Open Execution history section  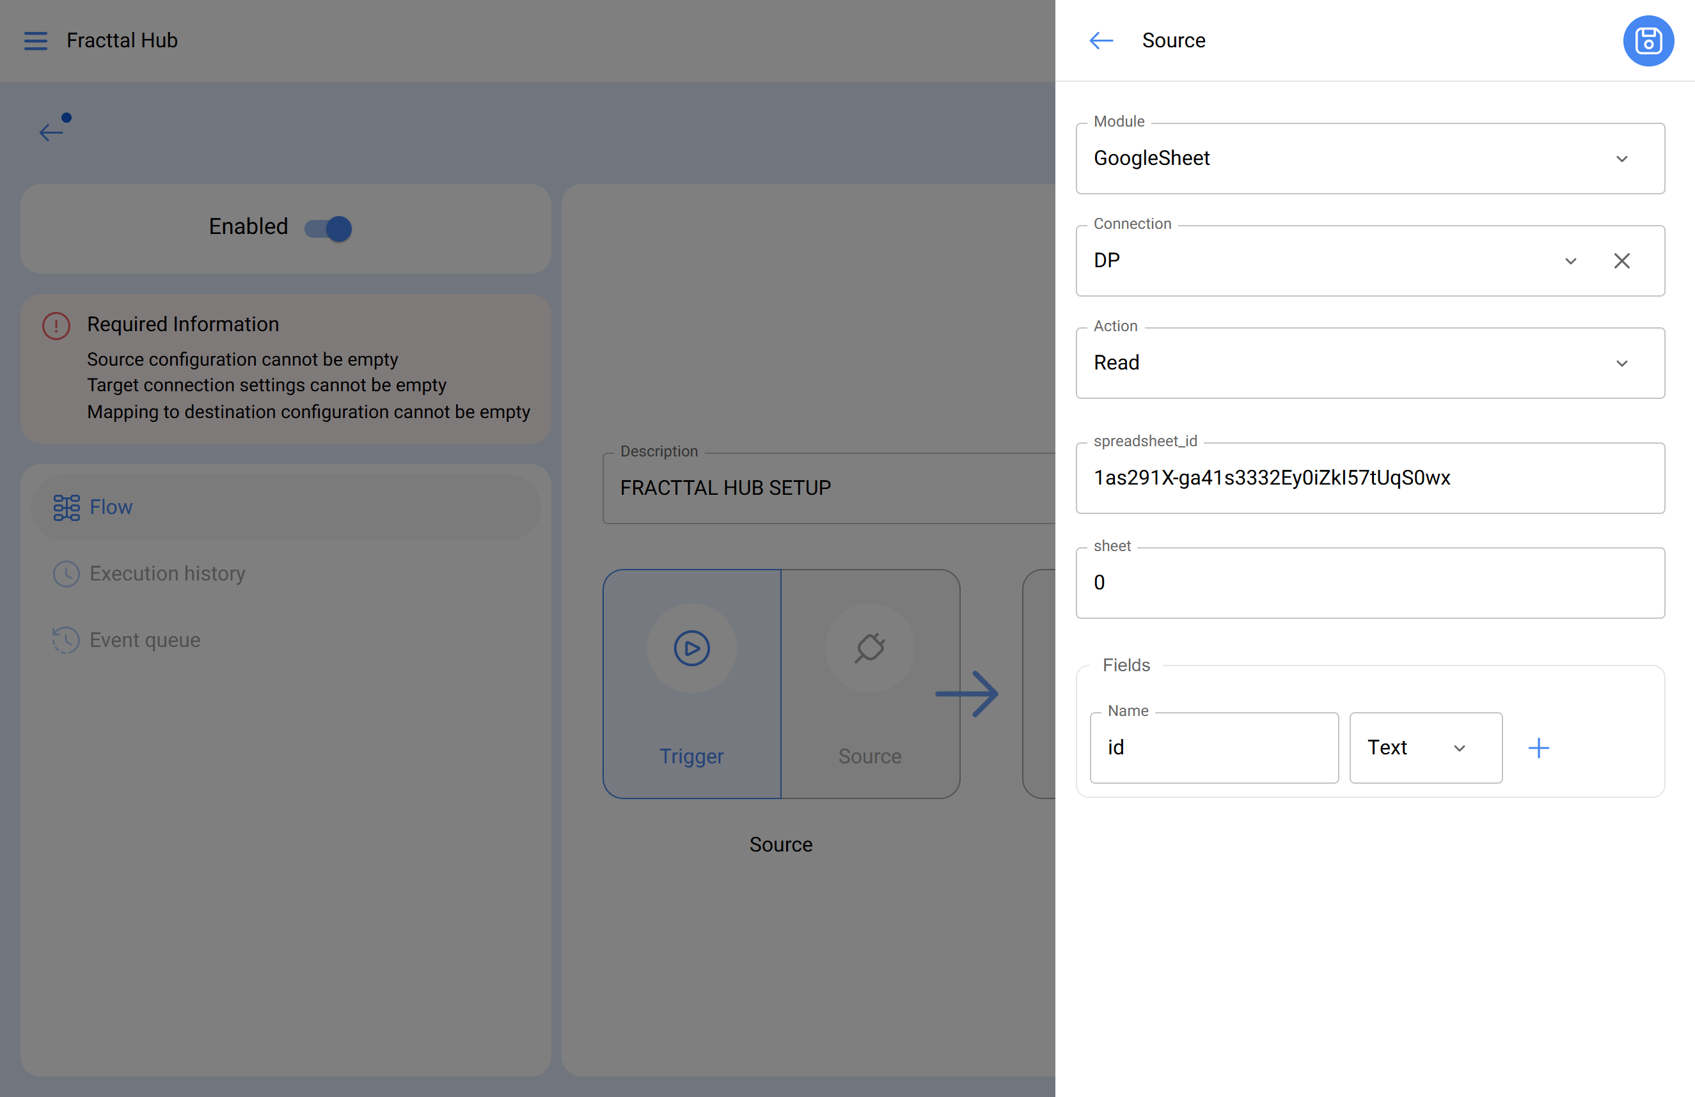(x=167, y=573)
